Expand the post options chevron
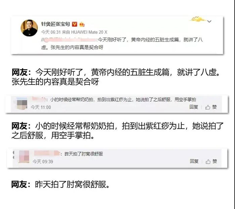The height and width of the screenshot is (209, 235). click(209, 21)
